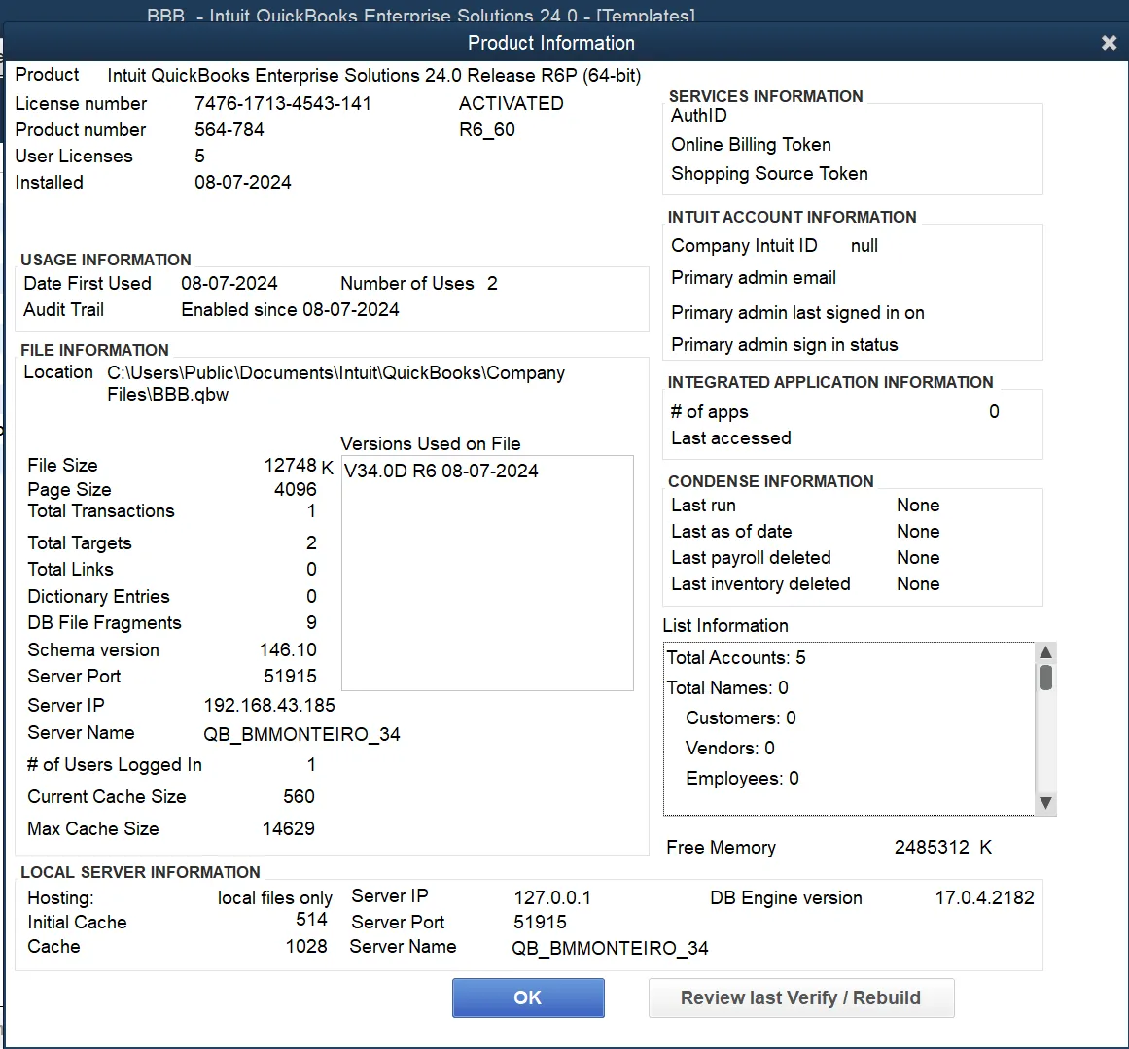1129x1049 pixels.
Task: Click local Server Port value 51915
Action: coord(540,923)
